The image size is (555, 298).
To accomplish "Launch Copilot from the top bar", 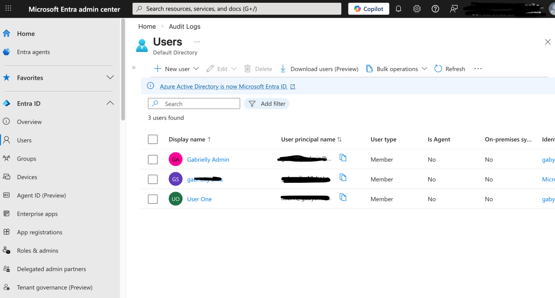I will (369, 9).
